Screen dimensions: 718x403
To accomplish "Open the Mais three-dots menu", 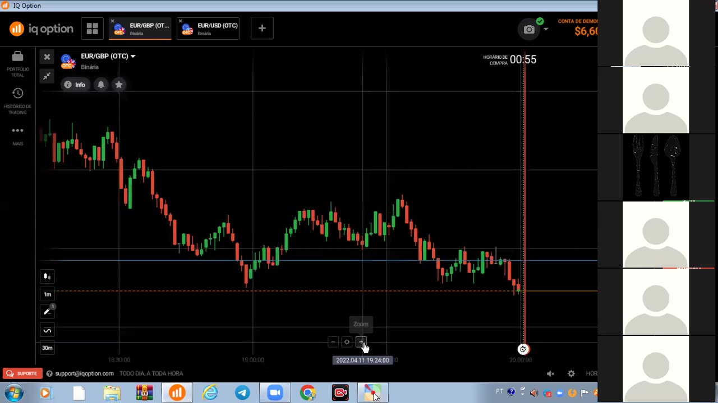I will pyautogui.click(x=17, y=130).
